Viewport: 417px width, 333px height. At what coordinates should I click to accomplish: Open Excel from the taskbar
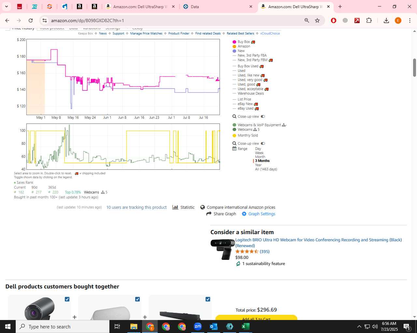(x=246, y=326)
